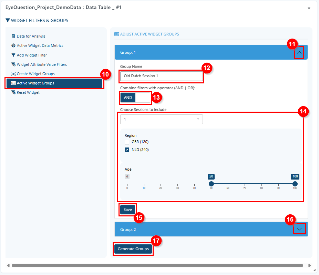Image resolution: width=319 pixels, height=275 pixels.
Task: Click the Age slider handle at 100
Action: [x=295, y=184]
